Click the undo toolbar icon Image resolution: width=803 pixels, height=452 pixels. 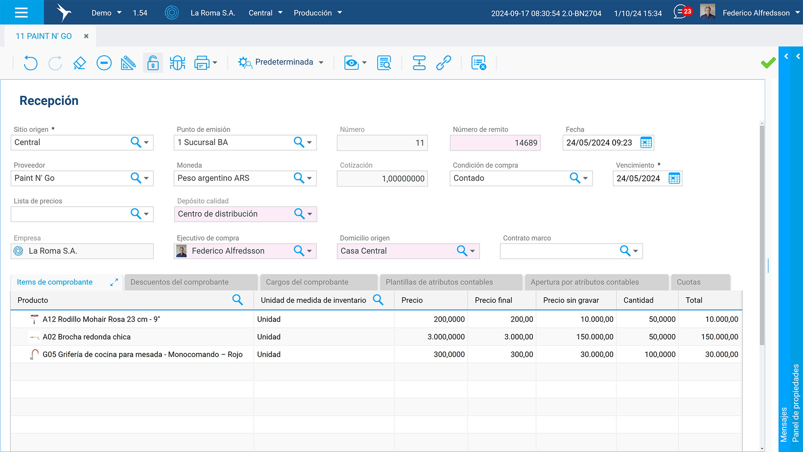[31, 63]
